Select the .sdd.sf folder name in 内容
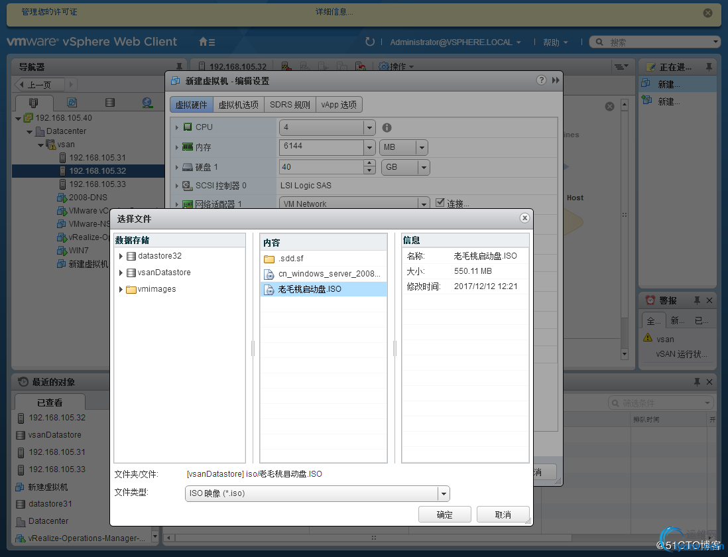 [290, 259]
